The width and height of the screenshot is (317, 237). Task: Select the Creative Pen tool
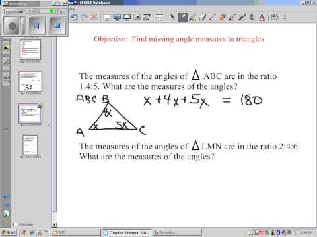pos(193,17)
